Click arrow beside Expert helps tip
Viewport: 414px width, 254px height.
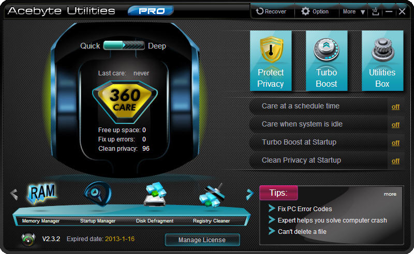[272, 220]
